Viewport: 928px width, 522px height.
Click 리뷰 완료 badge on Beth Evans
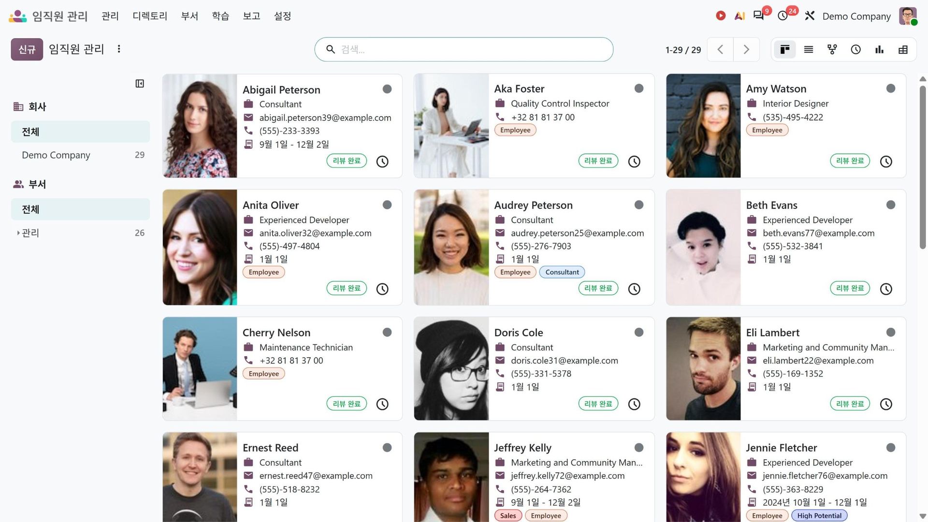point(850,289)
